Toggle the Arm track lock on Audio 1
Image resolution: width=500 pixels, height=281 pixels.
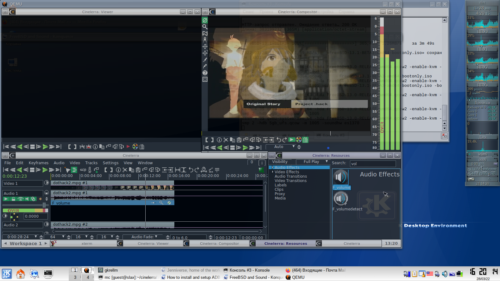click(x=13, y=199)
